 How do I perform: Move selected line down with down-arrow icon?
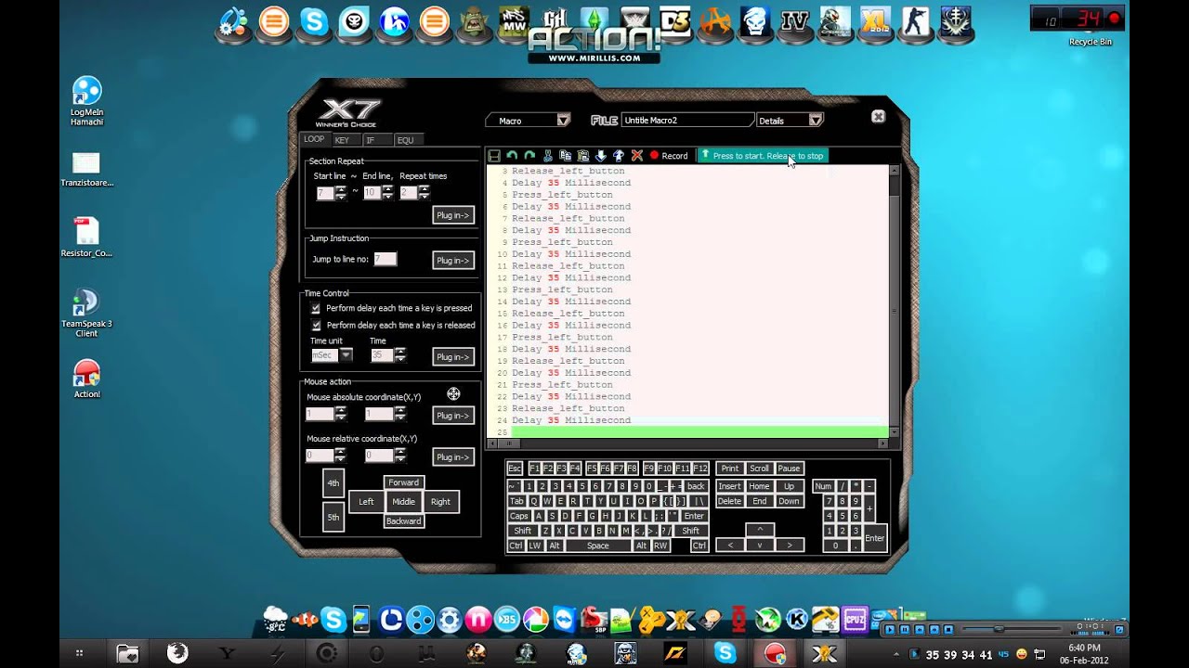click(x=601, y=156)
